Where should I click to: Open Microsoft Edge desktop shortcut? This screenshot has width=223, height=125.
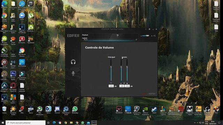[x=5, y=6]
